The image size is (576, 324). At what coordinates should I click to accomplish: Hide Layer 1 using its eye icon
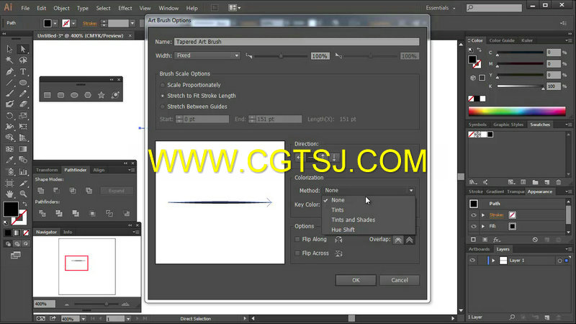click(x=472, y=261)
